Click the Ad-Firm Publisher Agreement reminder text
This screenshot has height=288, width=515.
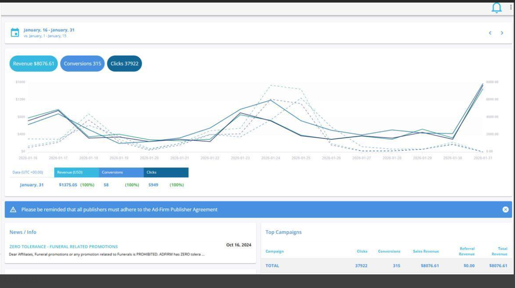tap(120, 210)
